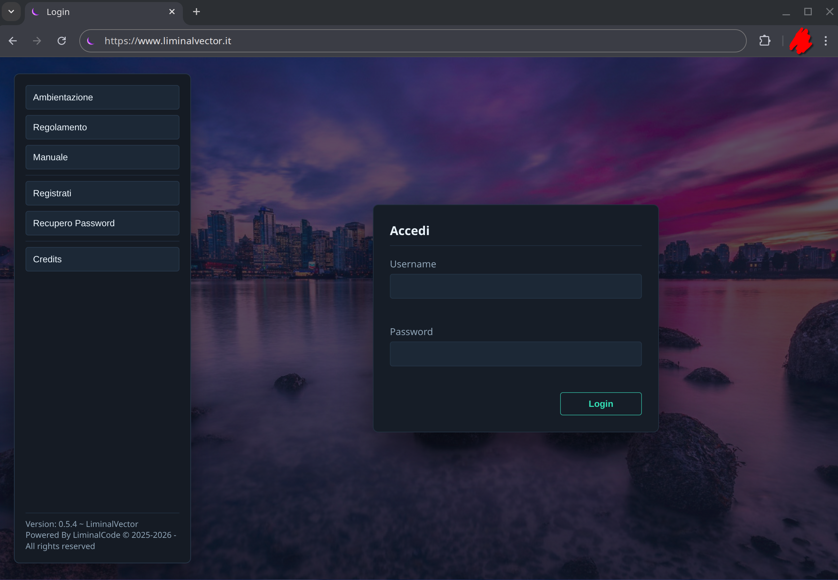This screenshot has width=838, height=580.
Task: Open the tab search dropdown arrow
Action: 11,12
